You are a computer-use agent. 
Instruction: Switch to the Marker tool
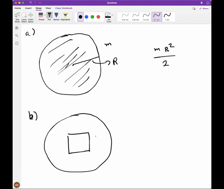[x=56, y=16]
